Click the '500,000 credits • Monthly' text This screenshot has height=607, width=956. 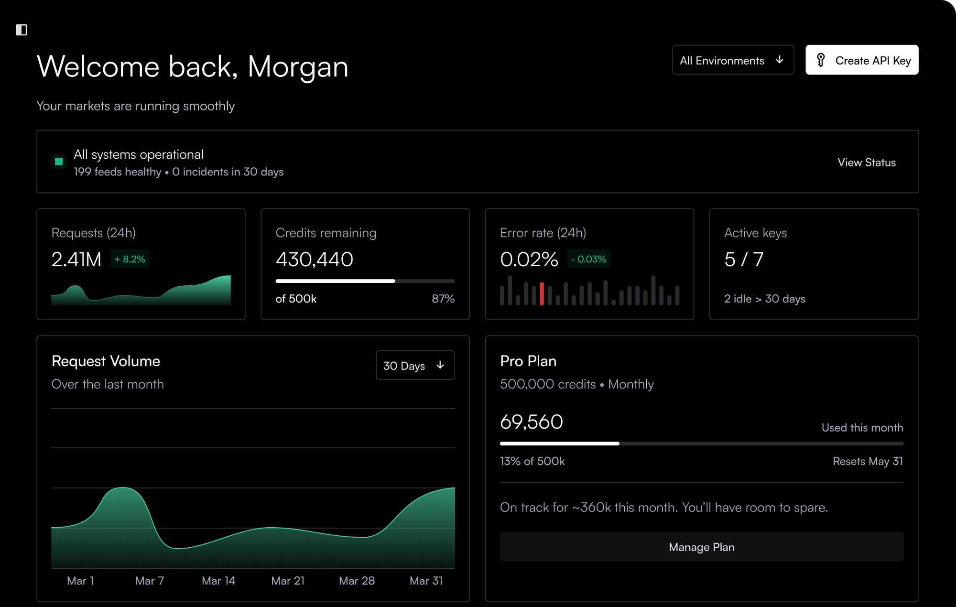click(x=577, y=384)
